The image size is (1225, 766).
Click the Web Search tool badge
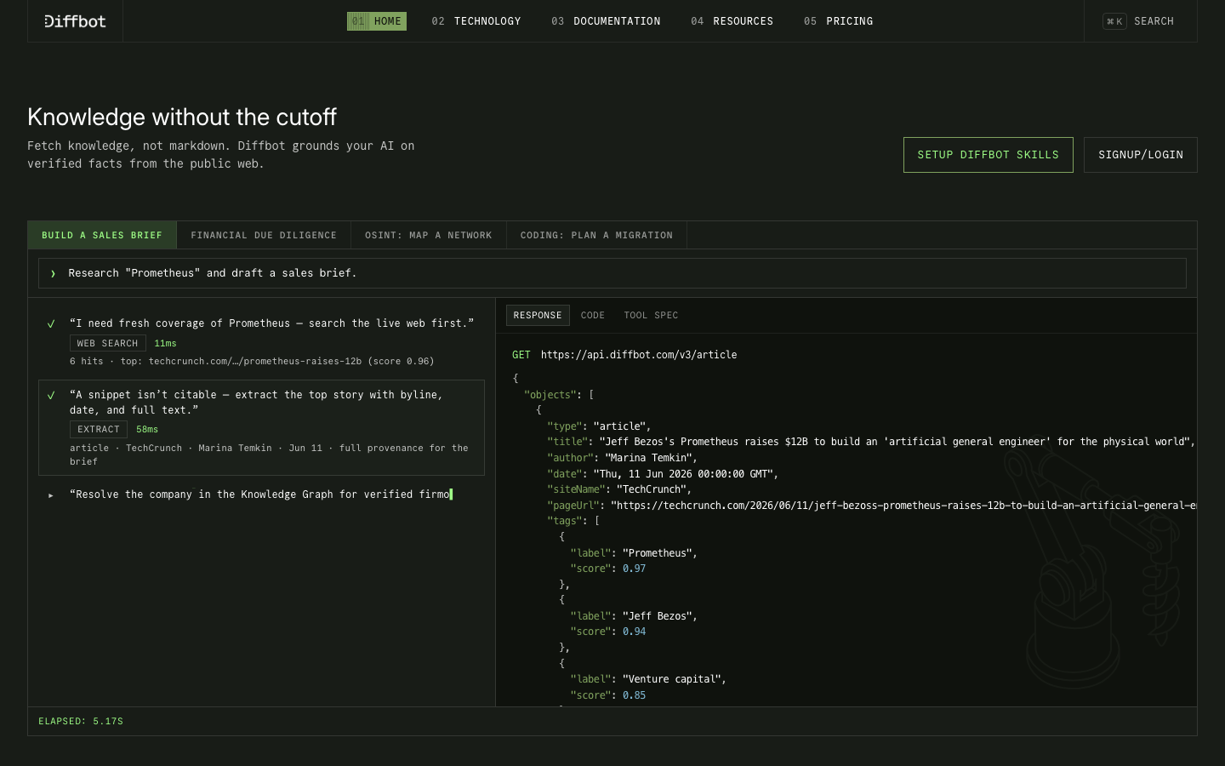coord(107,343)
